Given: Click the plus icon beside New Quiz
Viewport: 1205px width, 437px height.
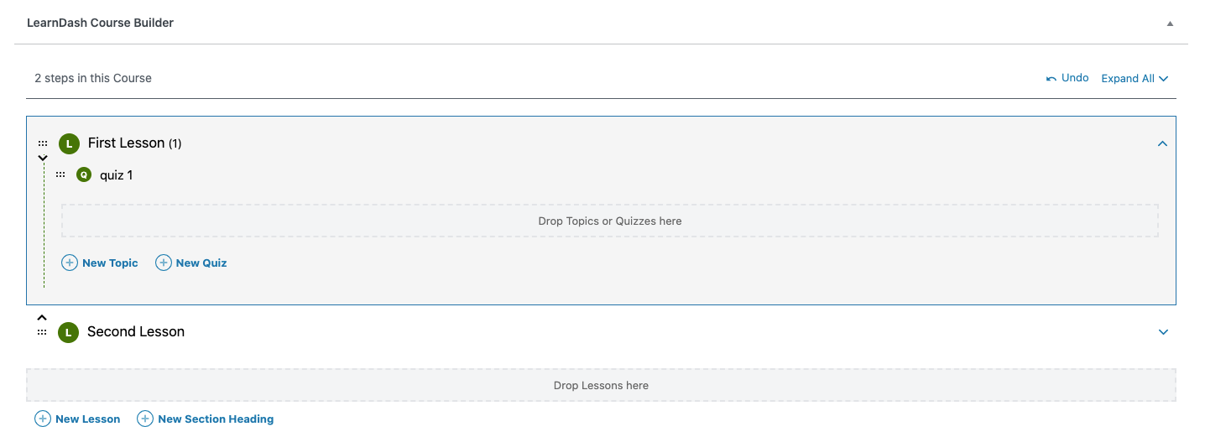Looking at the screenshot, I should click(x=164, y=263).
